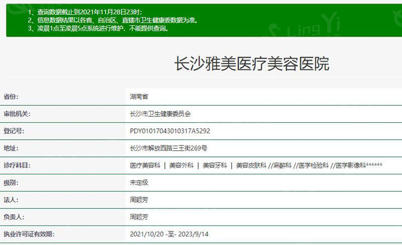
Task: Click 医学检验科 in the departments row
Action: point(313,165)
